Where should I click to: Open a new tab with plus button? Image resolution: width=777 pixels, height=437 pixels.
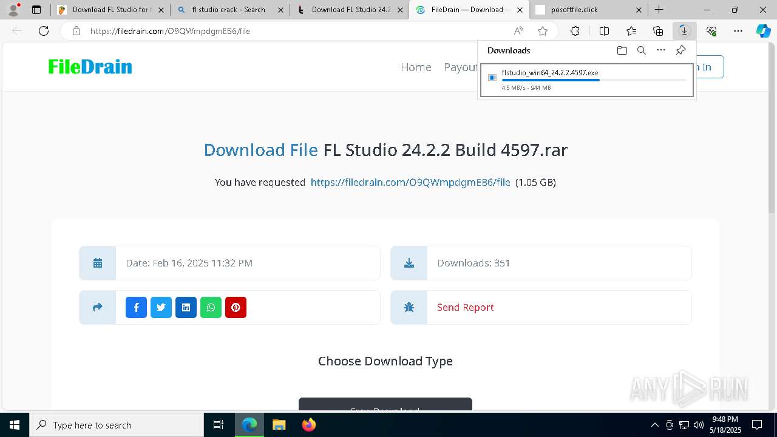point(659,10)
